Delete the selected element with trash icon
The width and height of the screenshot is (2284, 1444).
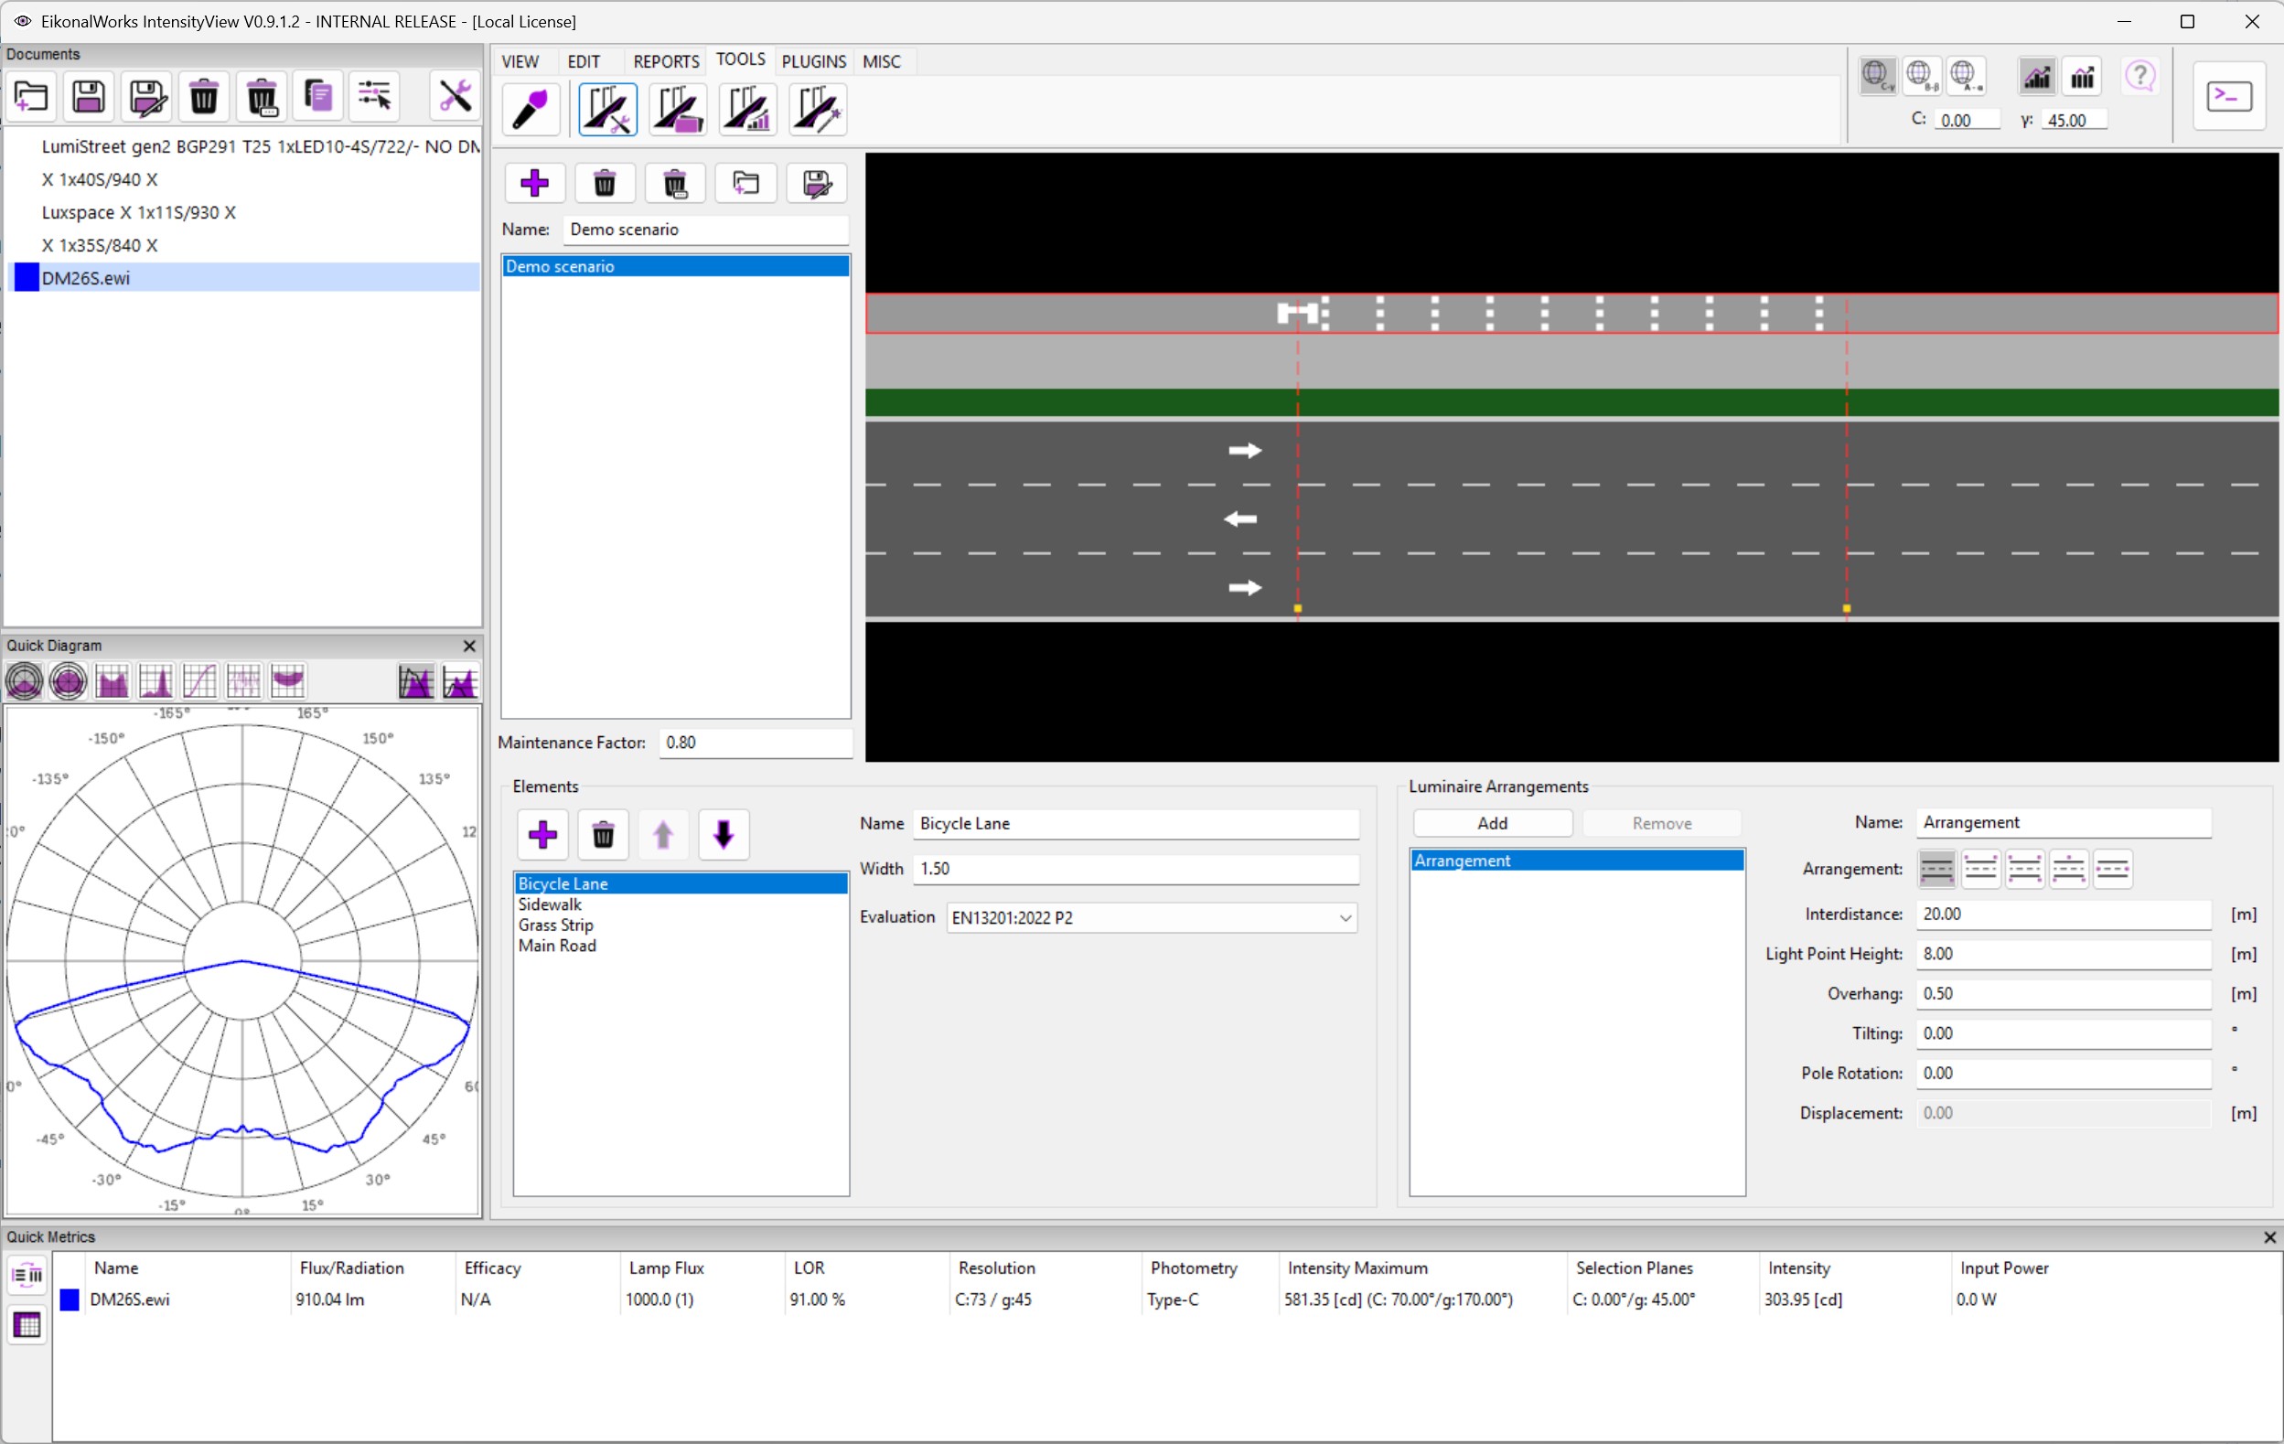pos(604,835)
